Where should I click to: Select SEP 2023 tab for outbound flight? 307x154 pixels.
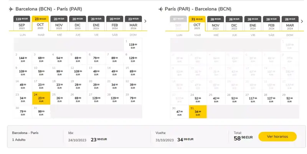(22, 23)
